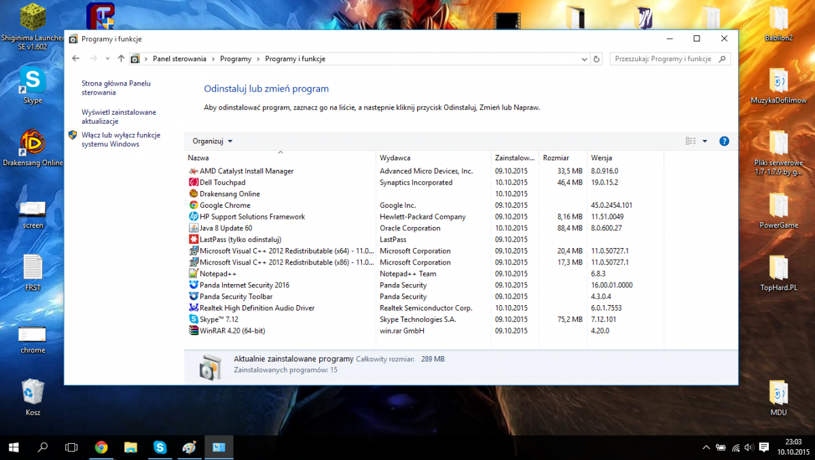Sort by the Wersja column header

point(626,158)
